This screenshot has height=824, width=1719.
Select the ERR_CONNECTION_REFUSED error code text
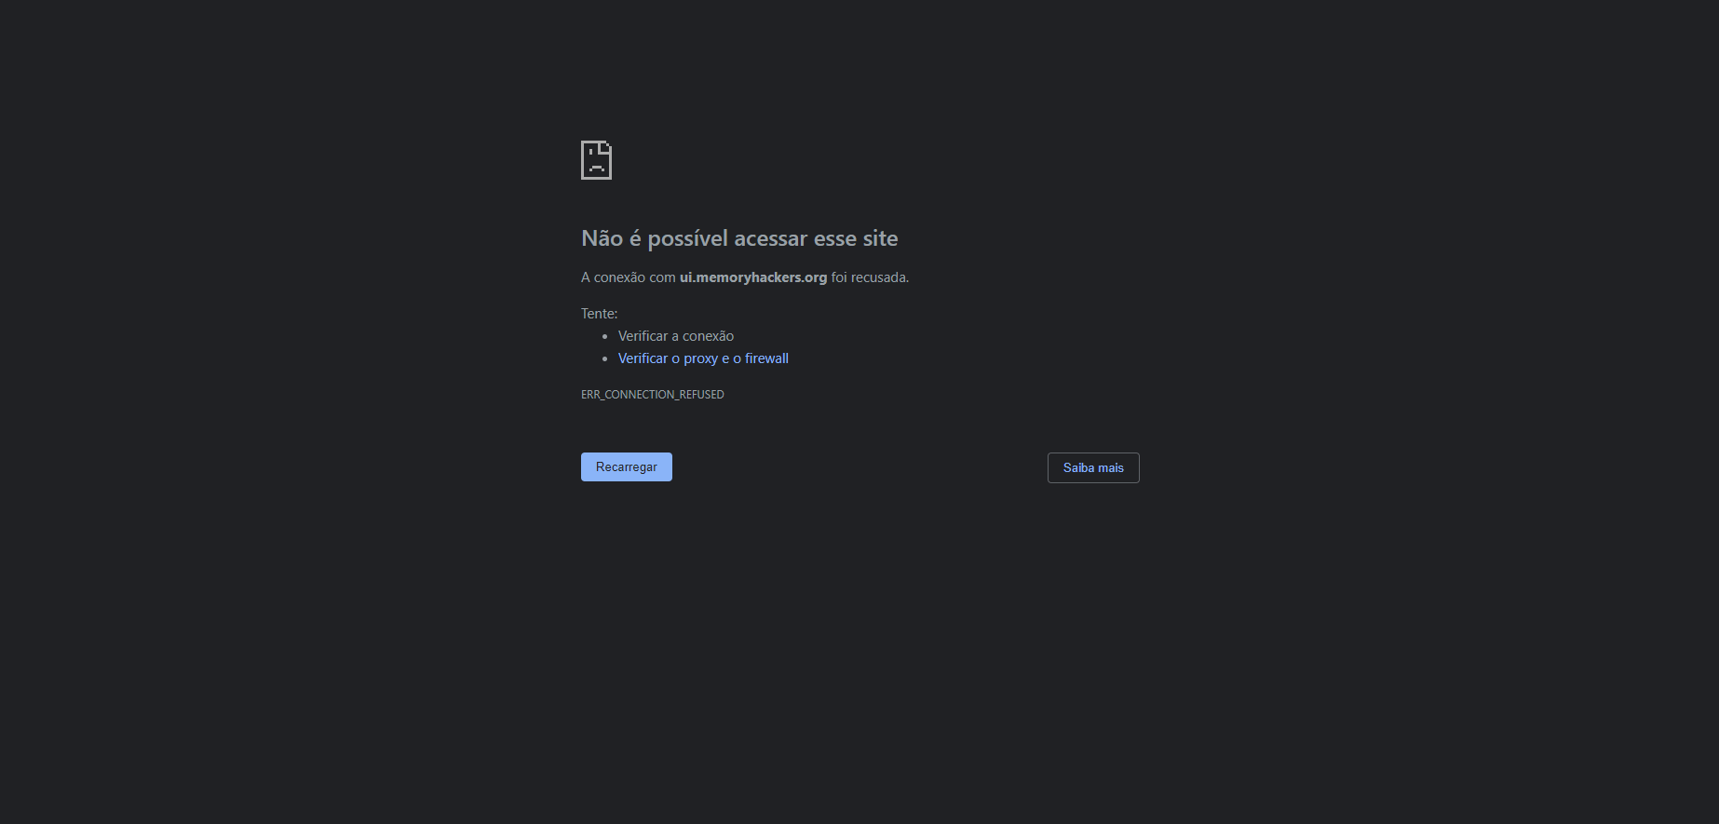[652, 395]
